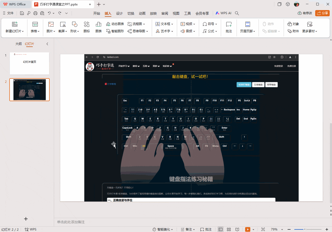
Task: Click the vertical scrollbar of slide editor
Action: (330, 163)
